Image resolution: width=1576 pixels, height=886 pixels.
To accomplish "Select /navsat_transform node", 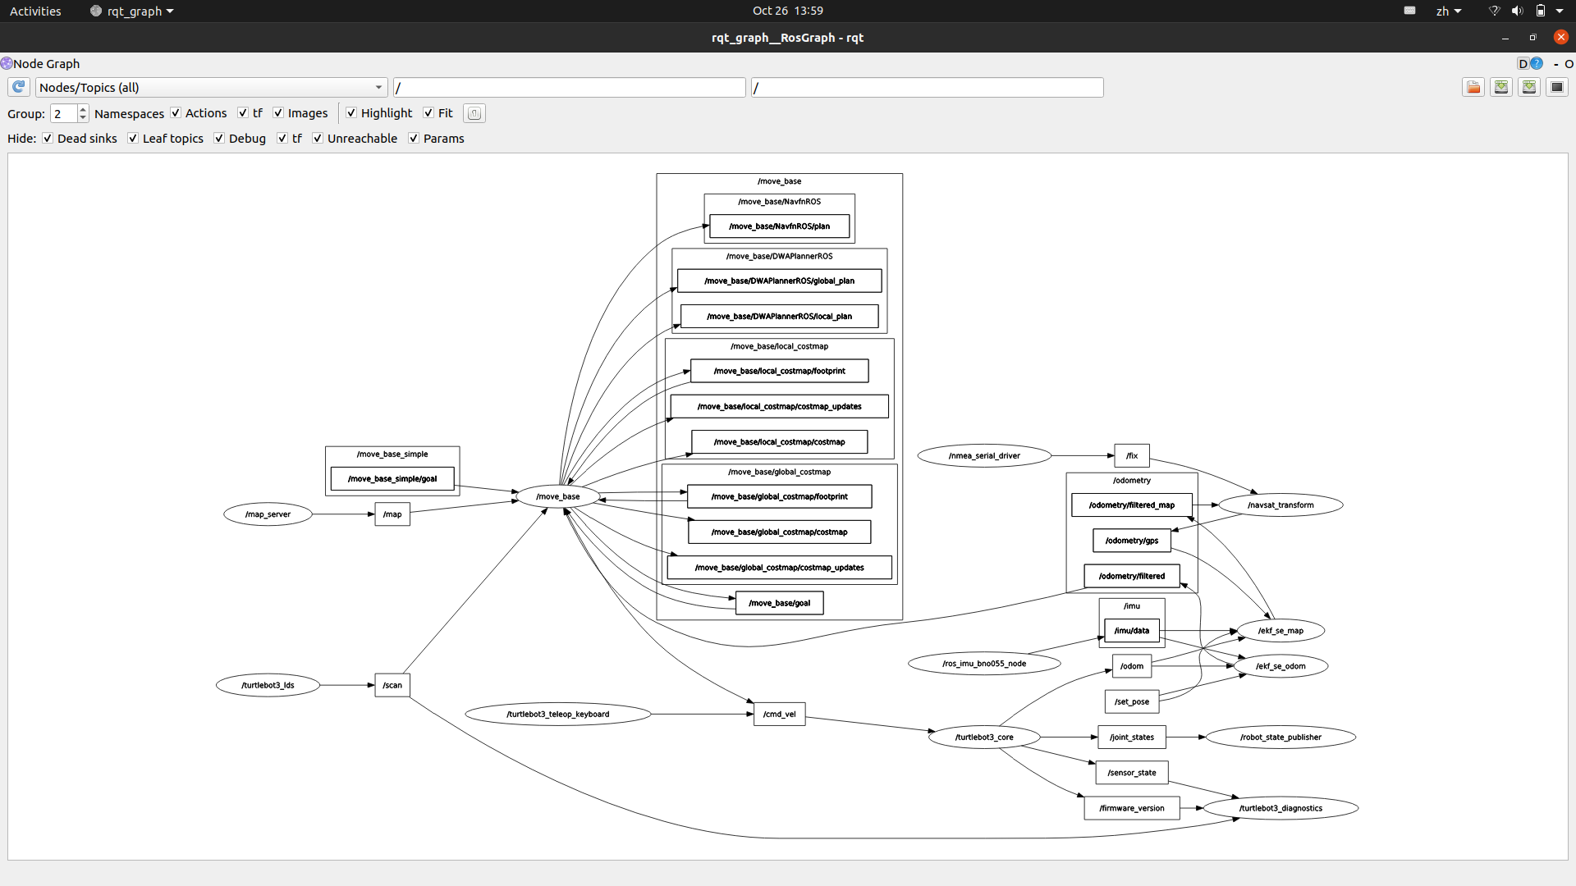I will click(x=1280, y=505).
